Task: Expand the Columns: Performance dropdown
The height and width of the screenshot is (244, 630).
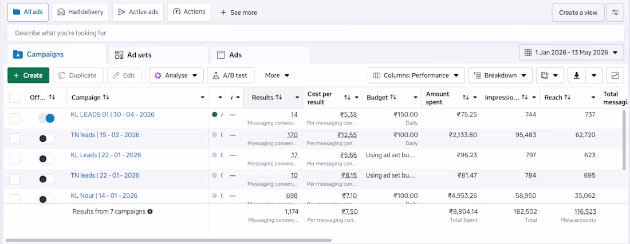Action: coord(416,75)
